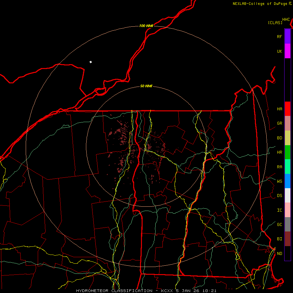Click the GC gray legend swatch
293x293 pixels.
coord(287,224)
